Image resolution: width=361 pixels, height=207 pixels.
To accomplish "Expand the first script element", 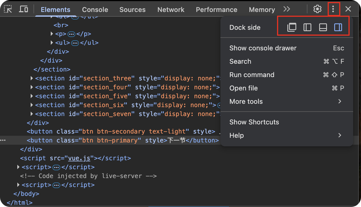I will point(18,167).
